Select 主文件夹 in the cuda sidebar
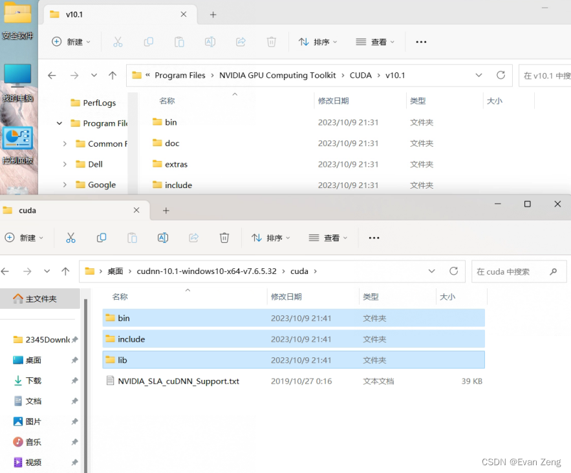 (40, 299)
